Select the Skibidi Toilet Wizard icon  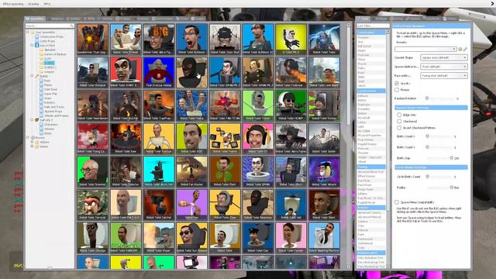(x=324, y=171)
